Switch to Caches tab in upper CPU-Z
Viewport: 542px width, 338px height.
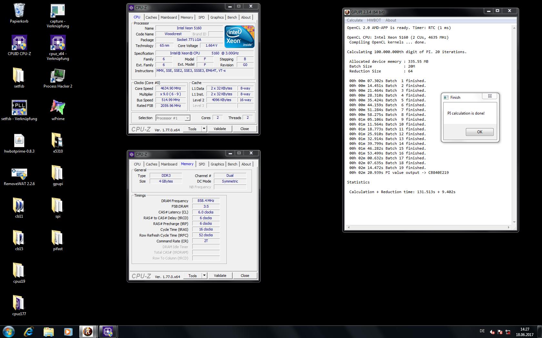(x=151, y=17)
